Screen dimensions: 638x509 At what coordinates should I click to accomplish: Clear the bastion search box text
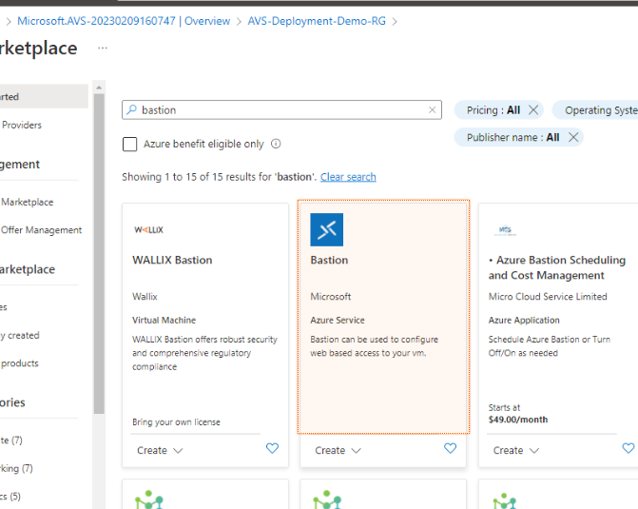(434, 110)
